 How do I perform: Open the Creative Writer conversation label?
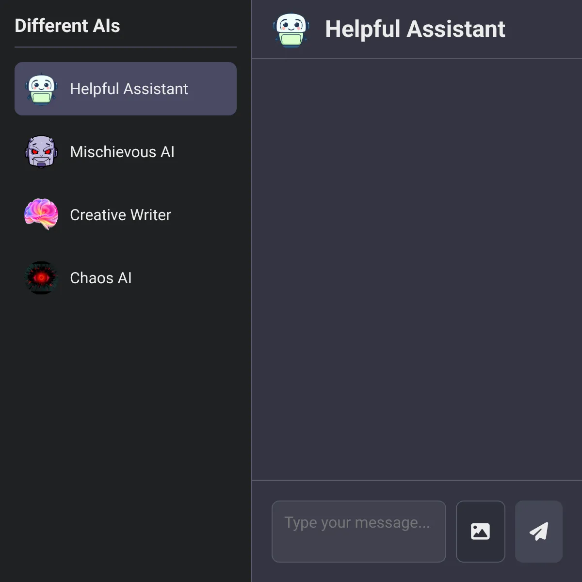click(x=120, y=215)
